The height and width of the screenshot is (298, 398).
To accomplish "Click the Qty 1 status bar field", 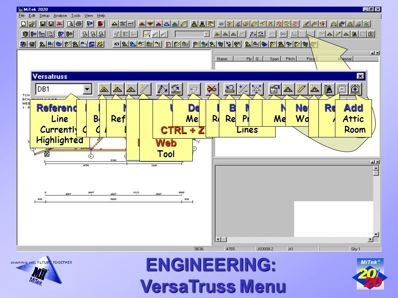I will pos(365,249).
